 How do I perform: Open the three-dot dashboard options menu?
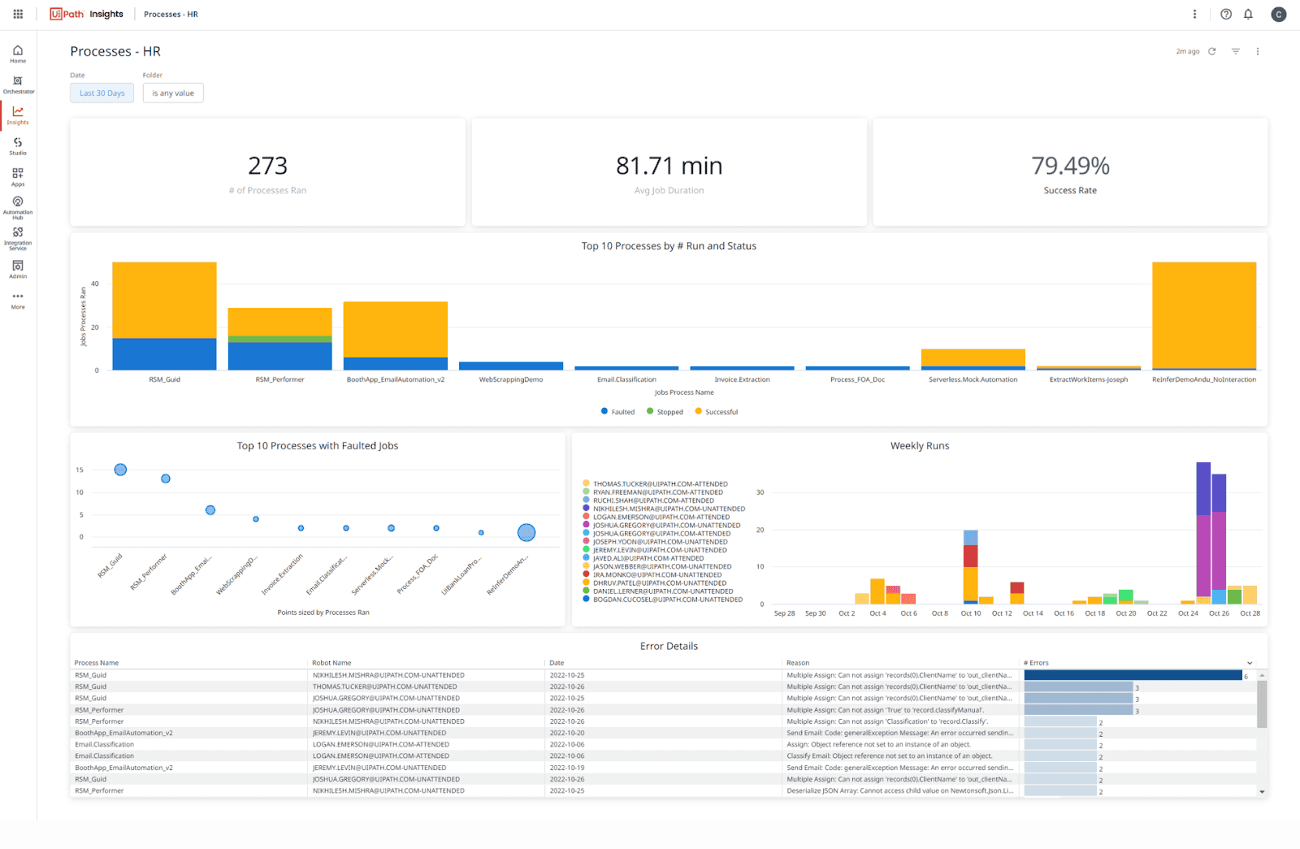pyautogui.click(x=1258, y=50)
